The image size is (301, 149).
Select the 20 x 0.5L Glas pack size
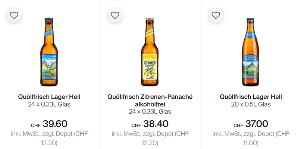(251, 104)
